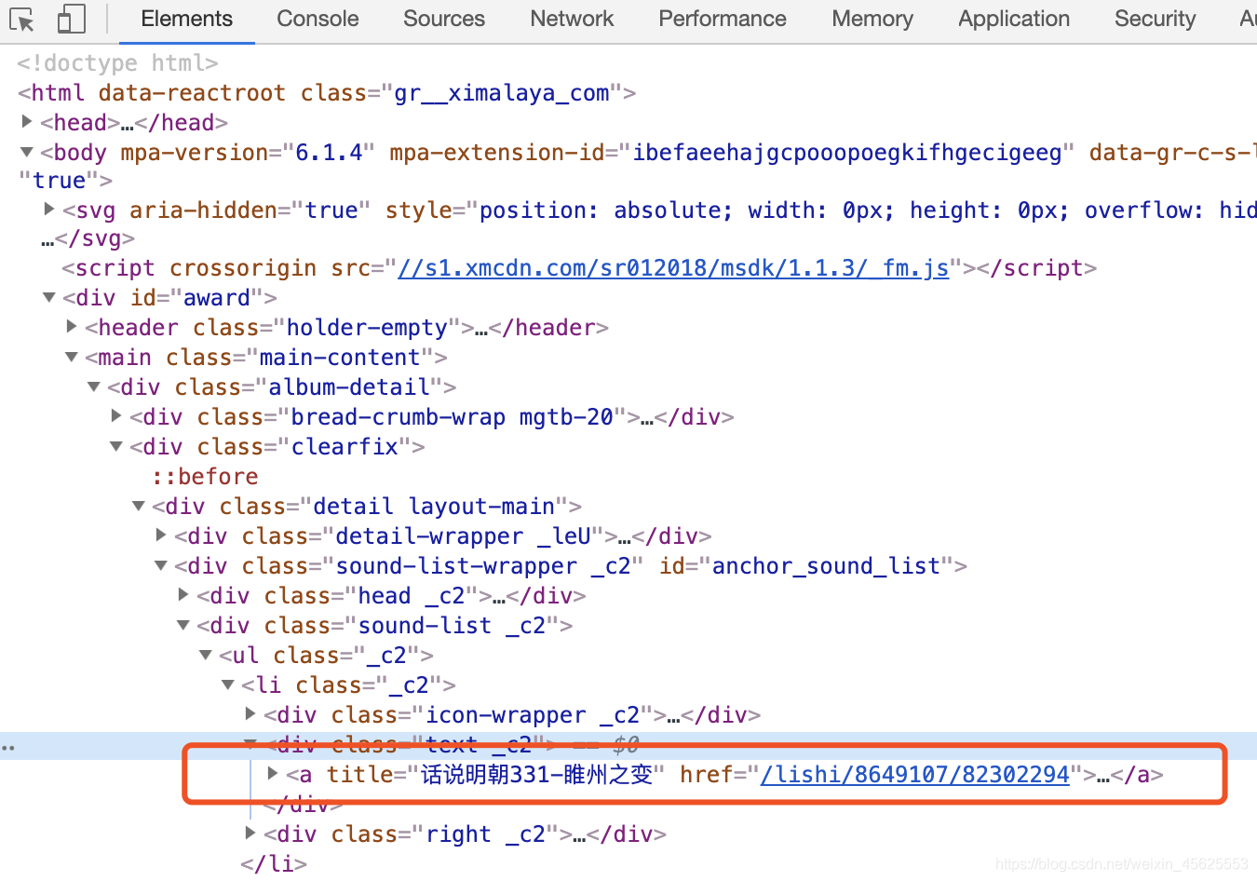Click the id value anchor_sound_list
Image resolution: width=1257 pixels, height=881 pixels.
click(826, 566)
